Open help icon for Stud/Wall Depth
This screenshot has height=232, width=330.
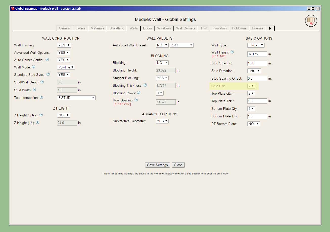42,82
